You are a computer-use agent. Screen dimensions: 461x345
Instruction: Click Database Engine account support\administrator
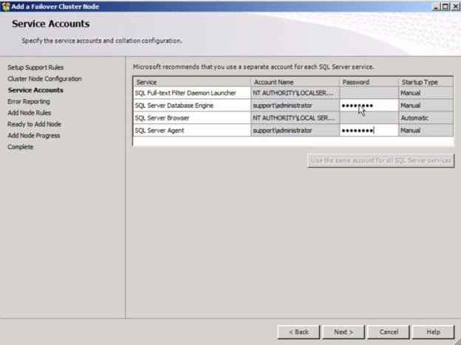point(295,106)
